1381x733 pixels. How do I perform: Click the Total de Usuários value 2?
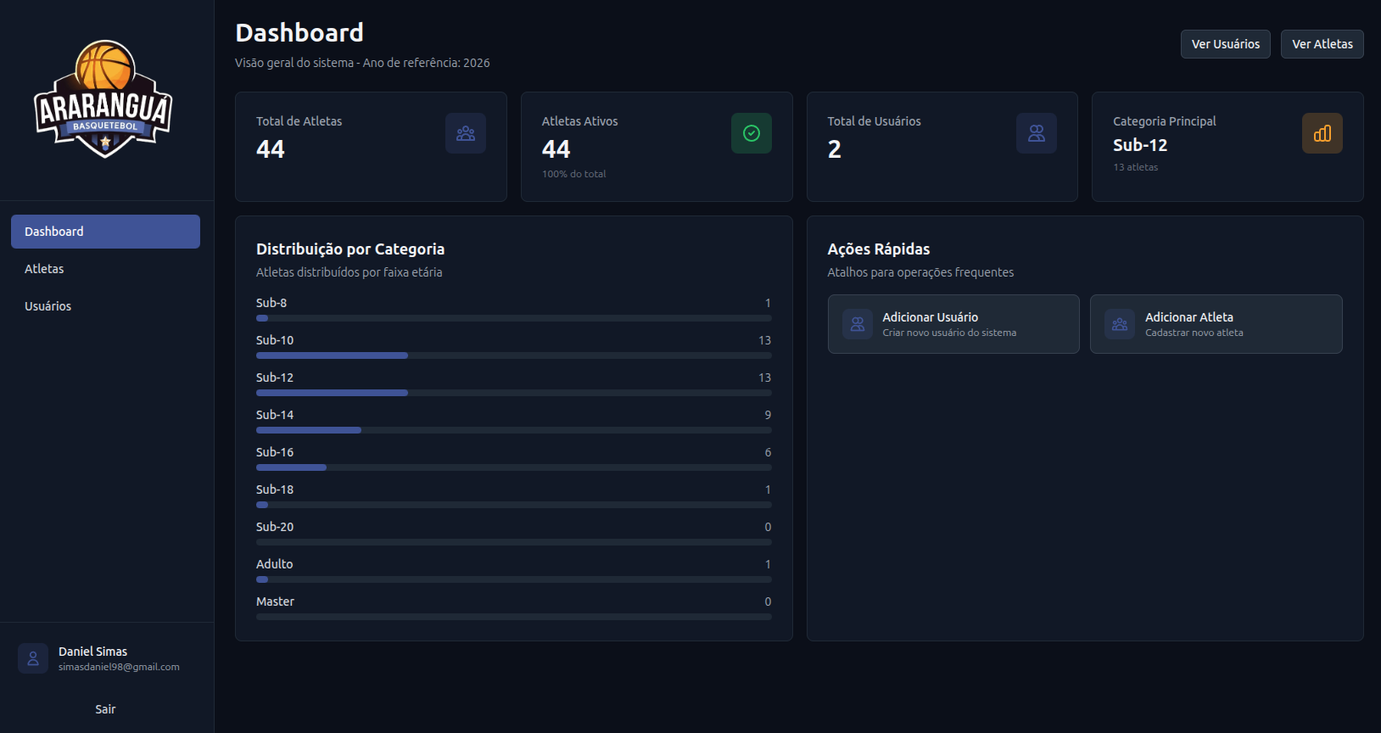coord(835,149)
